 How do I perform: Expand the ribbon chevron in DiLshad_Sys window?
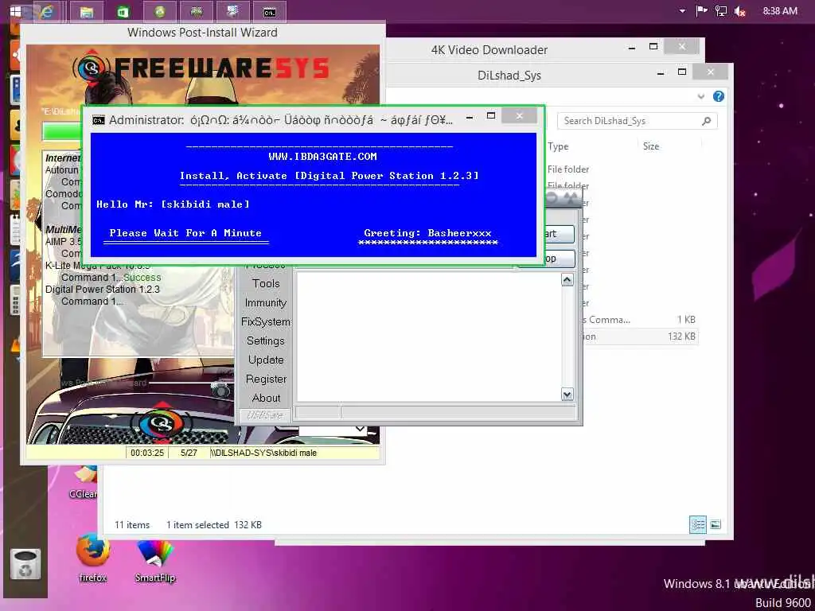coord(701,96)
